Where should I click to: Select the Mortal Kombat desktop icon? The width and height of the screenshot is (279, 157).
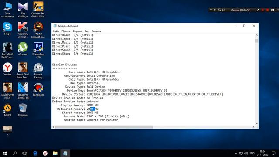point(38,30)
